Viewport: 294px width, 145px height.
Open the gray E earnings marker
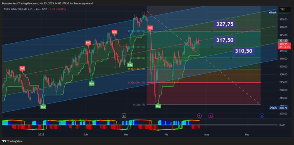tap(124, 116)
